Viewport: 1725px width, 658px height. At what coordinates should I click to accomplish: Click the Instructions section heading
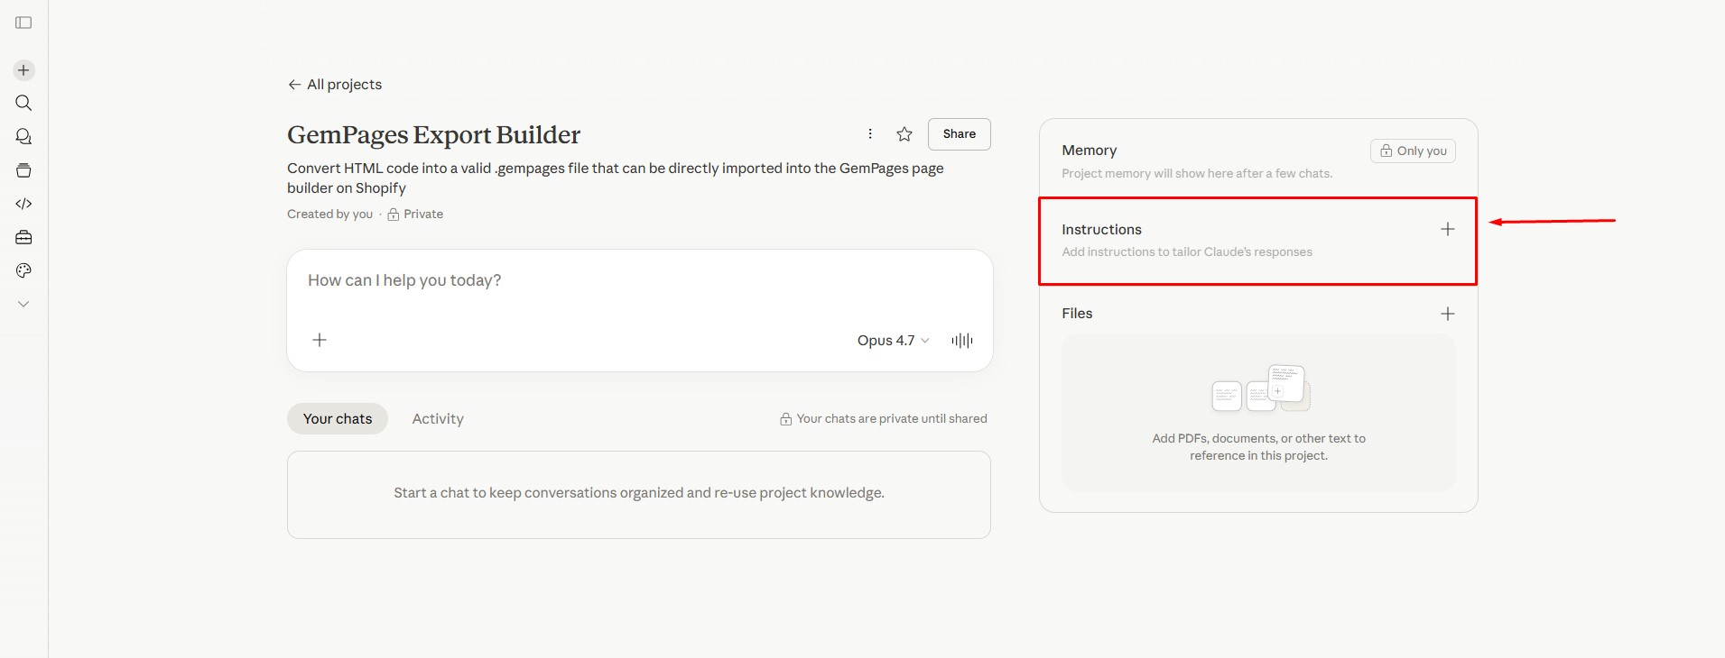pyautogui.click(x=1101, y=230)
